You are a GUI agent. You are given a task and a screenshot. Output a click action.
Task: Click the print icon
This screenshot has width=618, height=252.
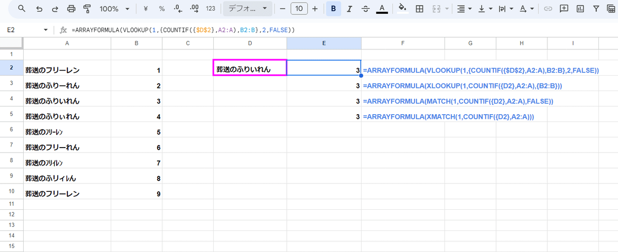pyautogui.click(x=72, y=9)
